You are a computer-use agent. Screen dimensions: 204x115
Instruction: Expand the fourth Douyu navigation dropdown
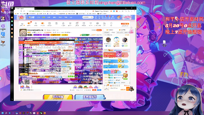tap(55, 17)
